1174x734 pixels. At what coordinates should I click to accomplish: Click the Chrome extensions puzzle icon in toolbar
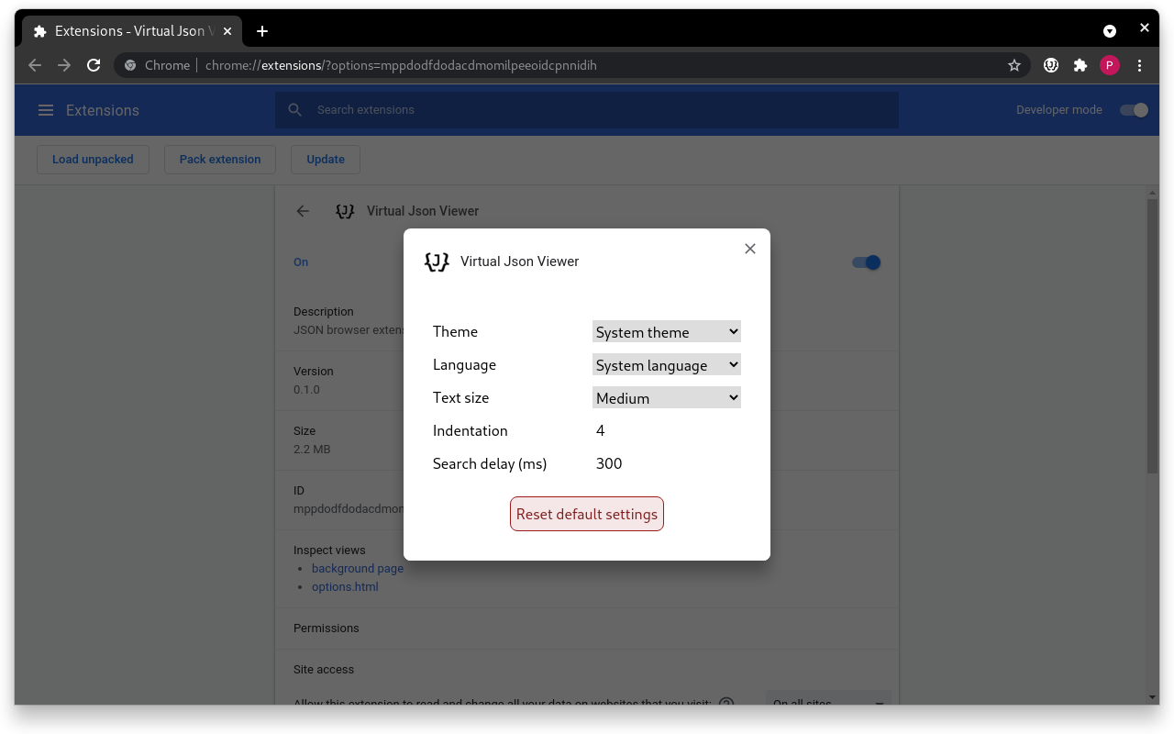tap(1080, 65)
